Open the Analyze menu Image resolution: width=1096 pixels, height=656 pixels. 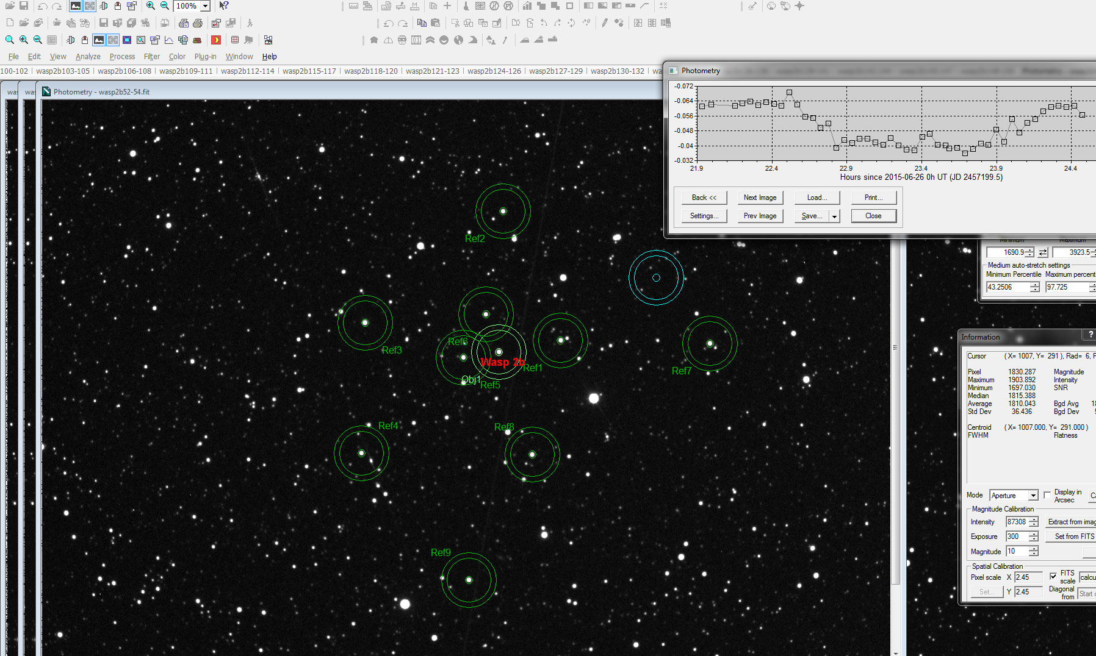click(88, 57)
